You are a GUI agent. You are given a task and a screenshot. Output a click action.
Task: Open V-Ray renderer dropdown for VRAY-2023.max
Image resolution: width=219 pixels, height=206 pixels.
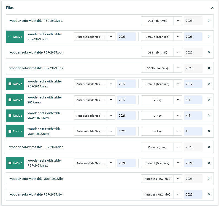click(178, 131)
